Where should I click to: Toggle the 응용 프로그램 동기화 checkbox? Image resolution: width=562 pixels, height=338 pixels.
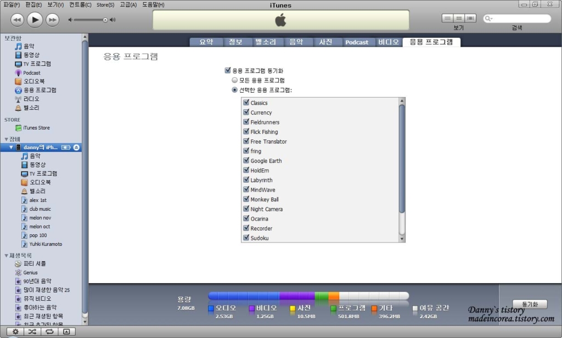228,70
